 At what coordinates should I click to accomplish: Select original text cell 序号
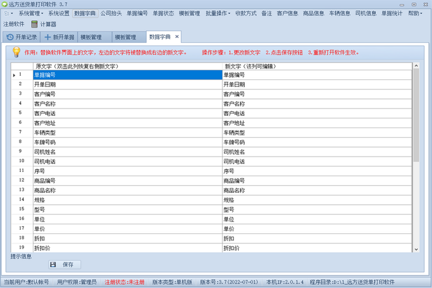click(128, 171)
